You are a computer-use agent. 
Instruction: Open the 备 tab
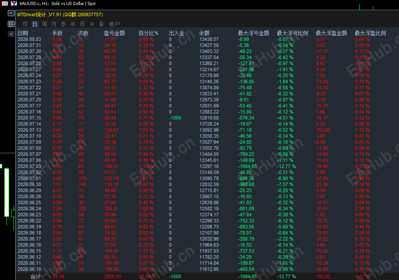coord(101,24)
